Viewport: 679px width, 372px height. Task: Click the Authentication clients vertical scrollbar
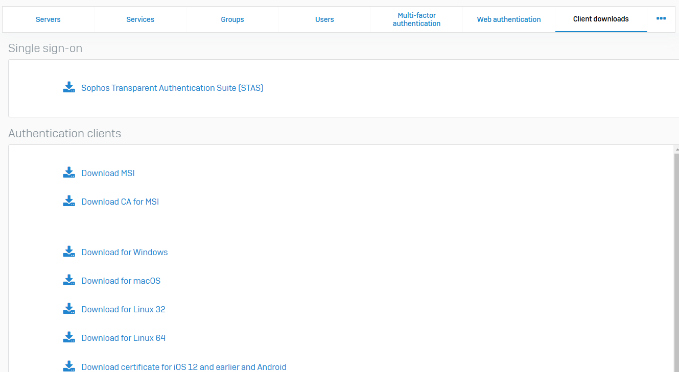pyautogui.click(x=676, y=255)
